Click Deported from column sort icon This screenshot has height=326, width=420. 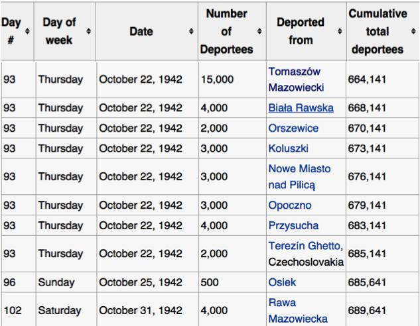pyautogui.click(x=340, y=31)
